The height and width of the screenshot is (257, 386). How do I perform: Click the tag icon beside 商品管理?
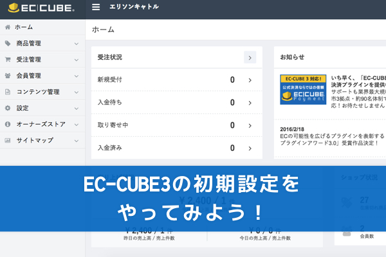pos(8,43)
